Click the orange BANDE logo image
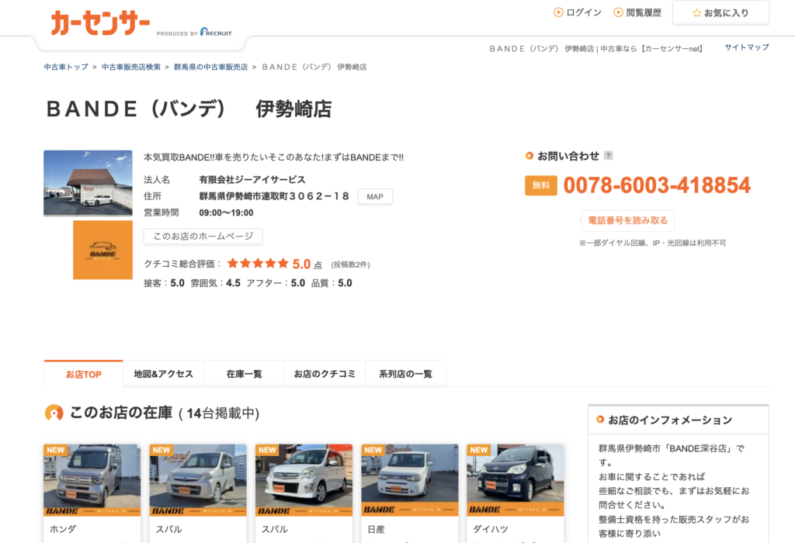The height and width of the screenshot is (543, 795). coord(102,250)
